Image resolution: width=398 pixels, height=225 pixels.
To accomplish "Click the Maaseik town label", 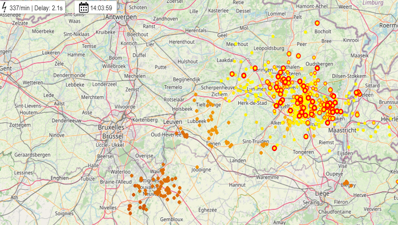I will [x=360, y=55].
